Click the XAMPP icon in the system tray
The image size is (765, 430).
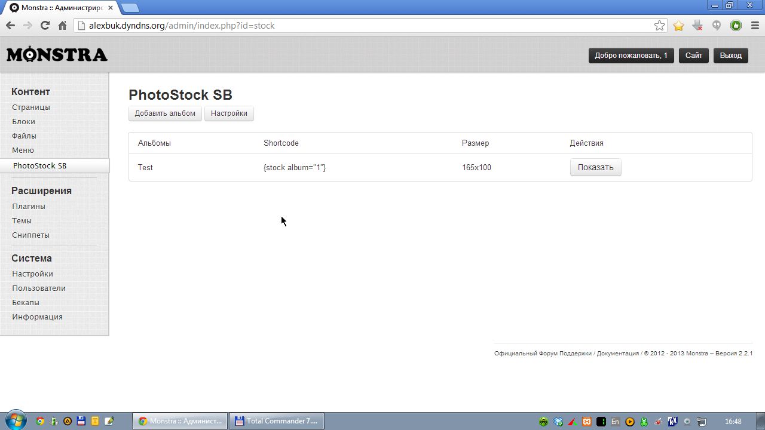coord(587,421)
